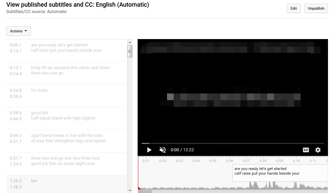Click the 0:02 mark on timeline ruler
The height and width of the screenshot is (193, 331).
coord(163,161)
